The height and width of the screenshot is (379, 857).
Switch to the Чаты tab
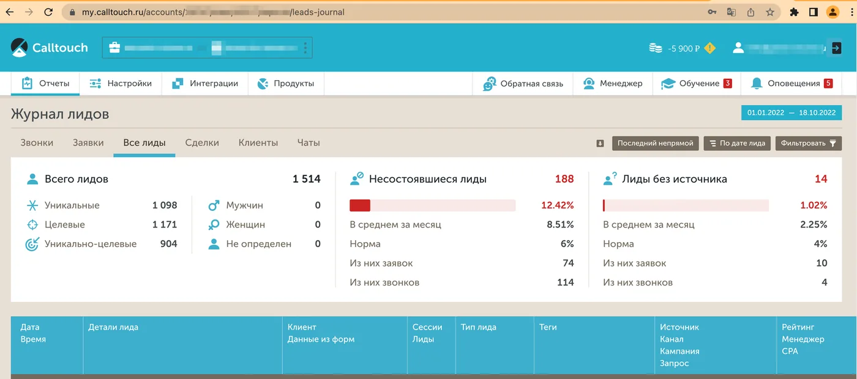(309, 142)
